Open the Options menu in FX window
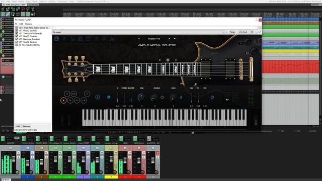The image size is (322, 181). (x=29, y=24)
